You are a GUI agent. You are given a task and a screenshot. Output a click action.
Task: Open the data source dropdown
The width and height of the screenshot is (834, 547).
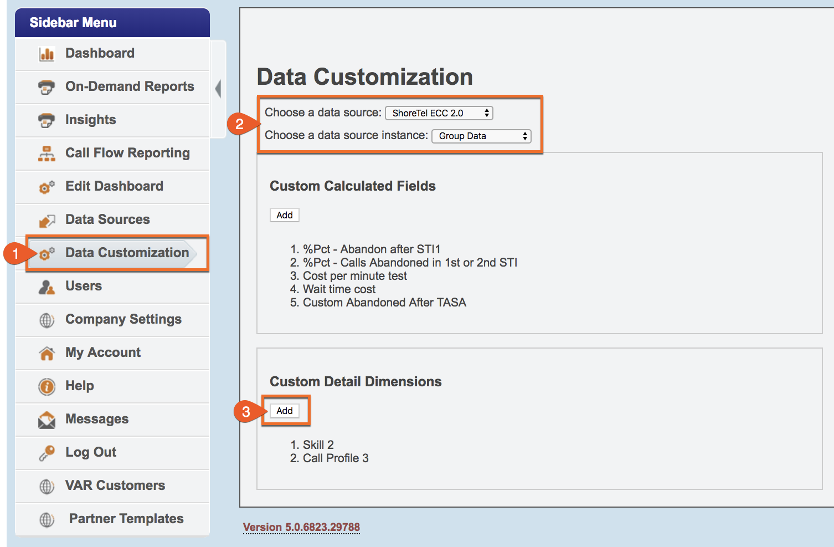click(439, 113)
